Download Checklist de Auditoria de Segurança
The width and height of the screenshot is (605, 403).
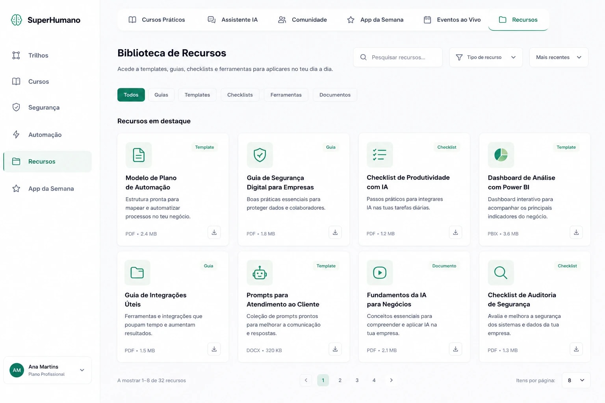[576, 349]
